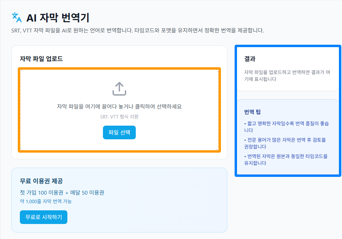Click the 무료 이용권 제공 heading
The image size is (342, 239).
click(x=41, y=181)
